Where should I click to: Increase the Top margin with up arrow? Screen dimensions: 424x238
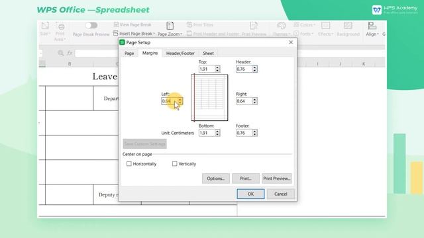point(217,67)
